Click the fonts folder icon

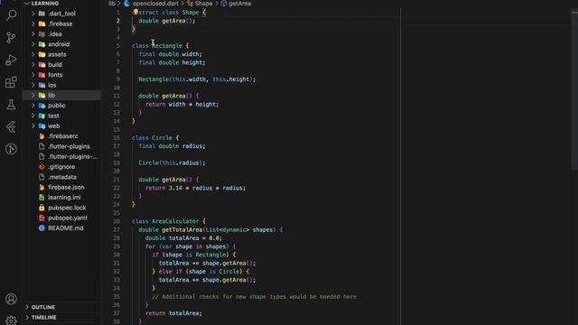tap(42, 75)
